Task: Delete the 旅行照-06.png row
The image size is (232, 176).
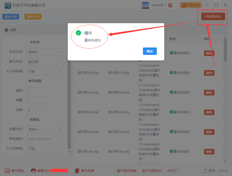Action: point(209,152)
